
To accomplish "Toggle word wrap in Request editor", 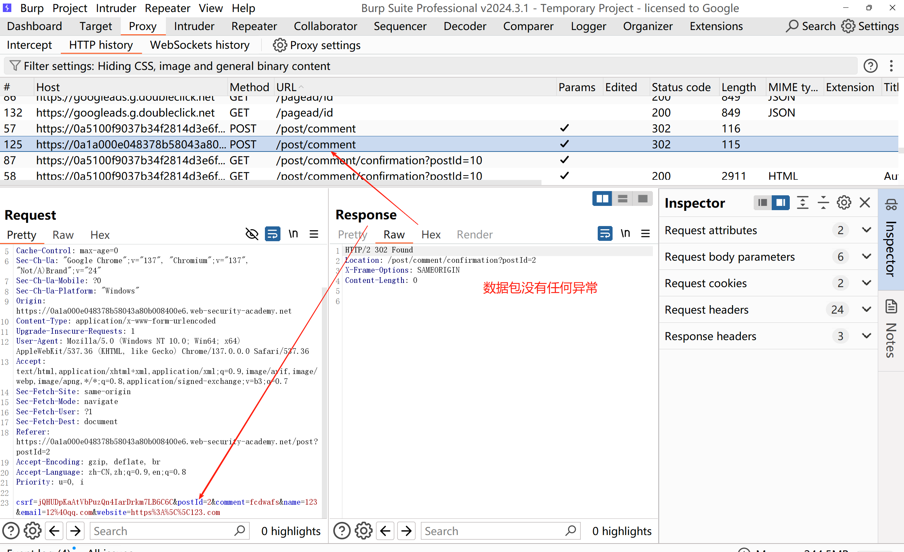I will (273, 234).
